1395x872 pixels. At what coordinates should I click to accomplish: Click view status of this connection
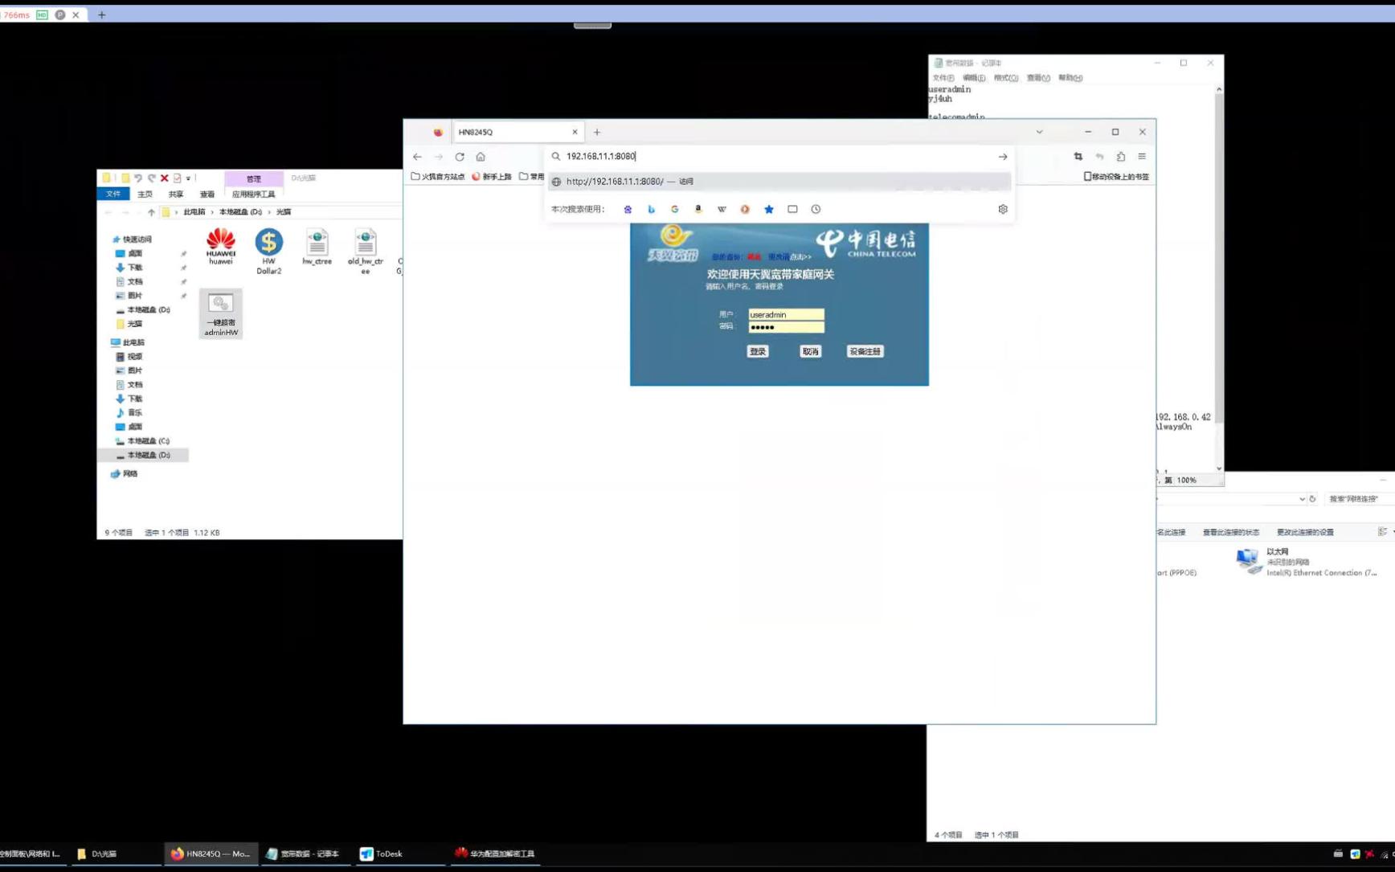click(1230, 532)
